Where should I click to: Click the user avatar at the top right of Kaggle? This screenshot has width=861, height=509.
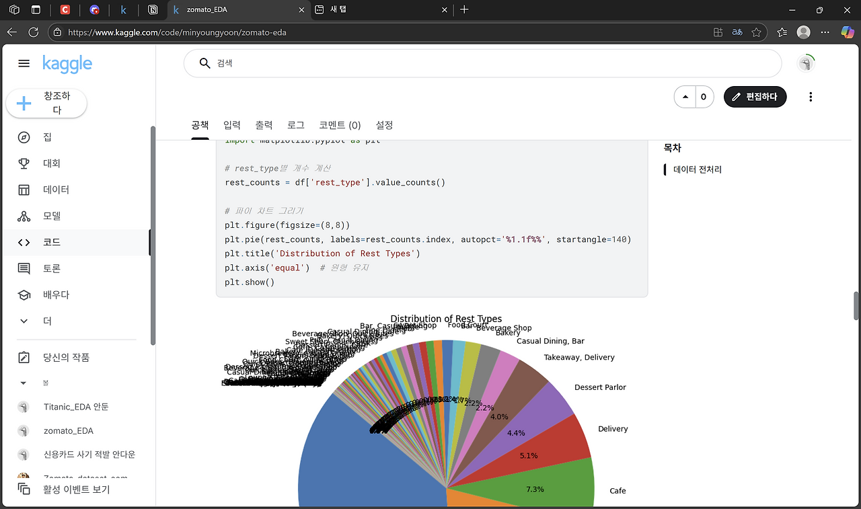(x=806, y=63)
